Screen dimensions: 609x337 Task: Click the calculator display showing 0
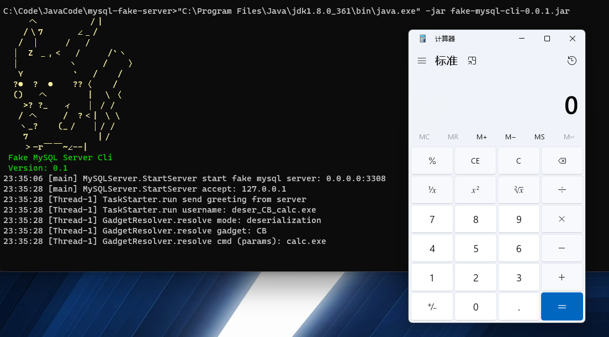pos(571,105)
